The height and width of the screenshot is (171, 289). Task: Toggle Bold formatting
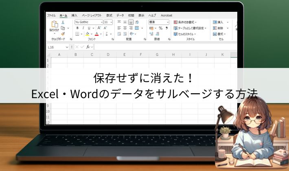(77, 28)
